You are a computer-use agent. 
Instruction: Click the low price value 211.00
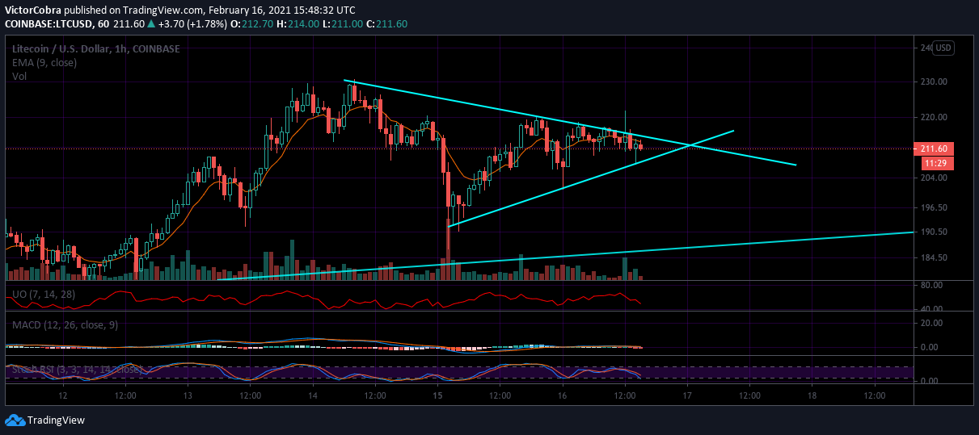pos(346,24)
